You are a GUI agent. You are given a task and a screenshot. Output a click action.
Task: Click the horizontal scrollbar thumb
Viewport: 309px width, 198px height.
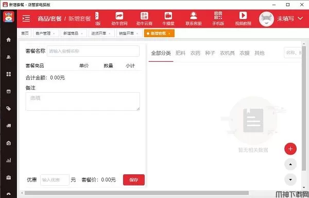[x=136, y=193]
